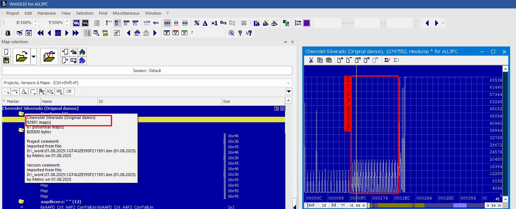The width and height of the screenshot is (516, 209).
Task: Click new document icon in Map selection
Action: coord(6,52)
